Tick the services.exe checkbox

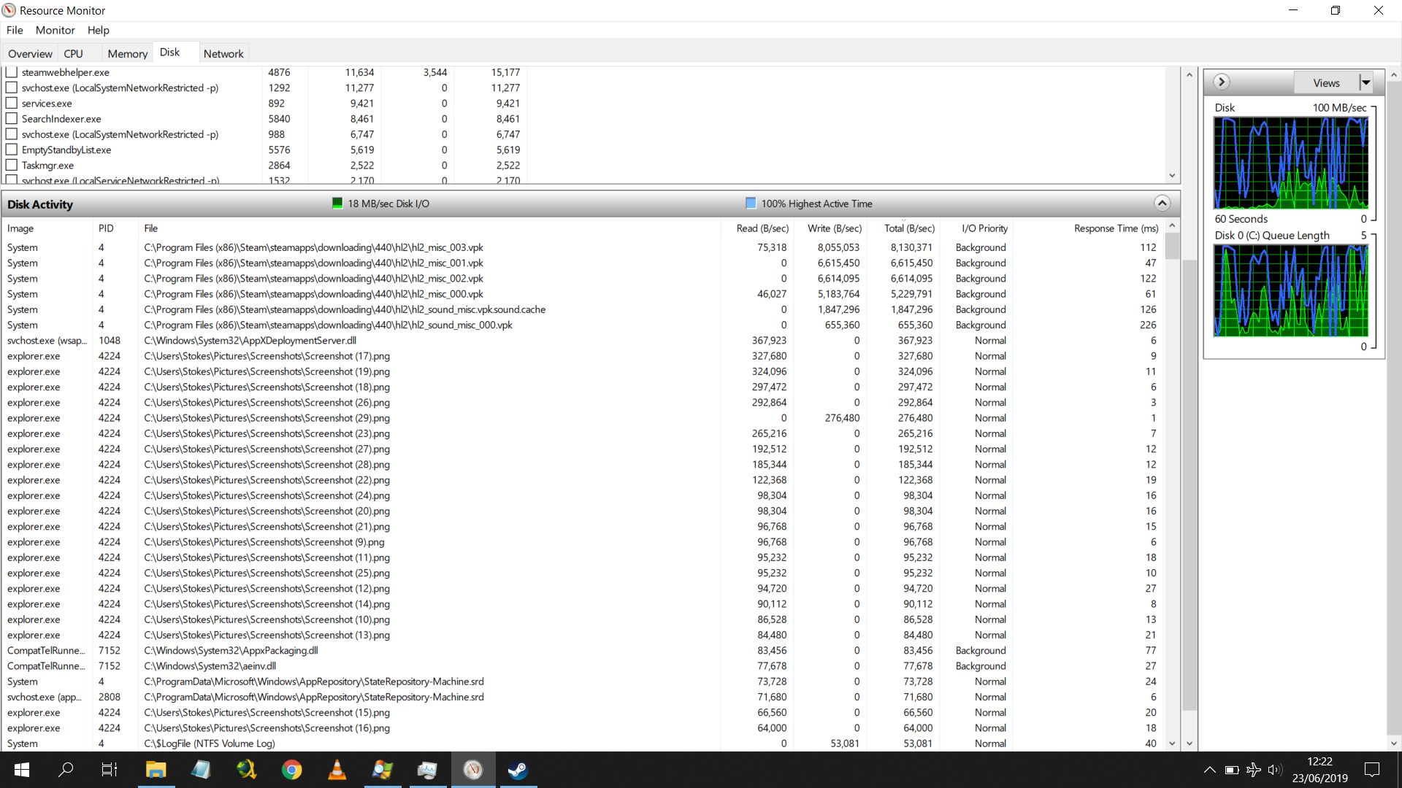(x=12, y=103)
